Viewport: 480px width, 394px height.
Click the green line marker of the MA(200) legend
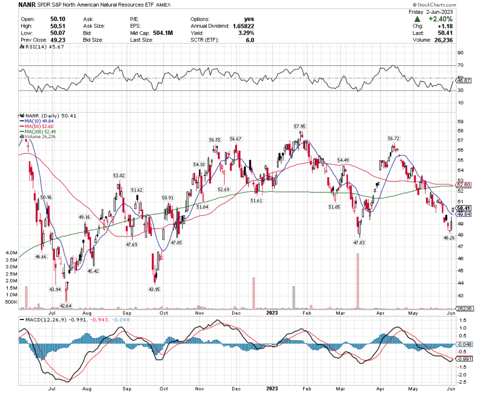click(x=22, y=132)
